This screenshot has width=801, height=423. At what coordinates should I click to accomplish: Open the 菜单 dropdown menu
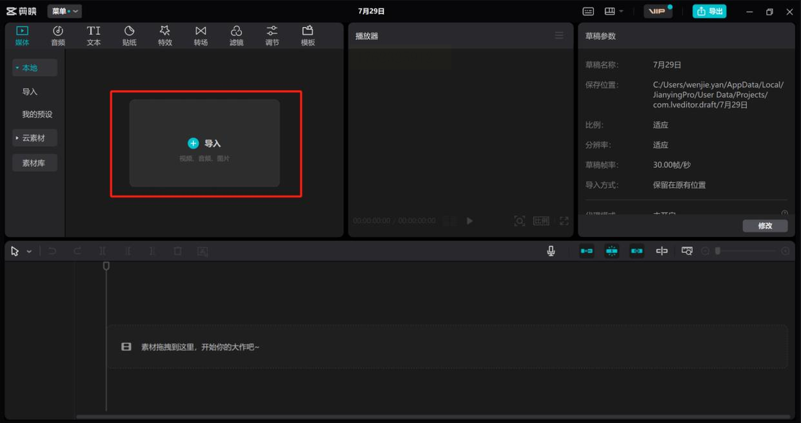coord(64,12)
